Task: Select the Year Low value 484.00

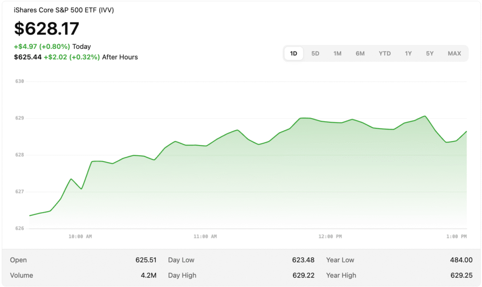Action: [x=461, y=260]
